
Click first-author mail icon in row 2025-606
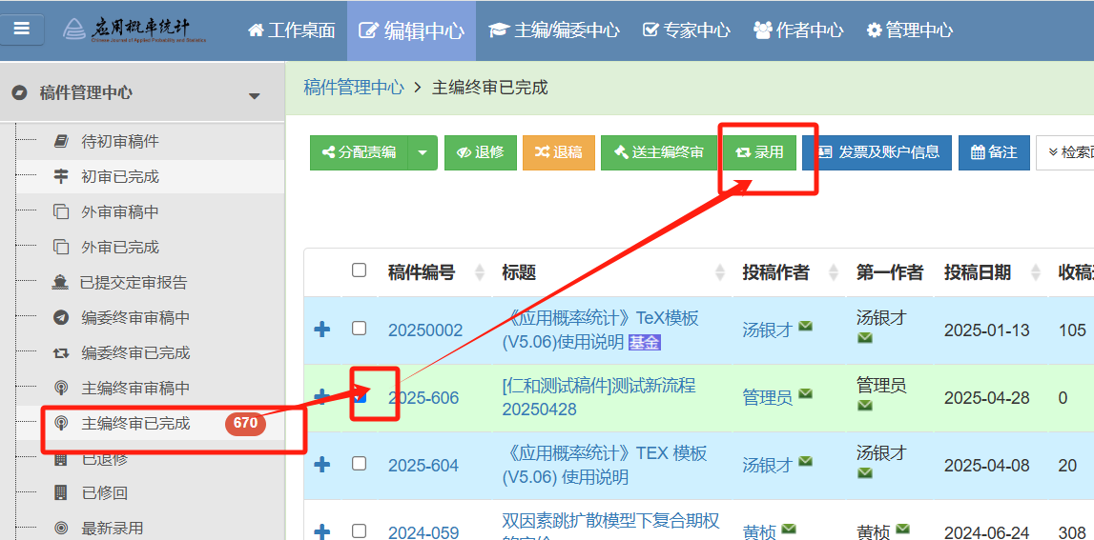click(865, 406)
